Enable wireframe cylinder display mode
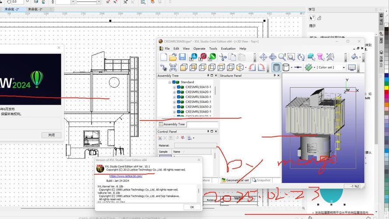The image size is (389, 219). coord(286,67)
